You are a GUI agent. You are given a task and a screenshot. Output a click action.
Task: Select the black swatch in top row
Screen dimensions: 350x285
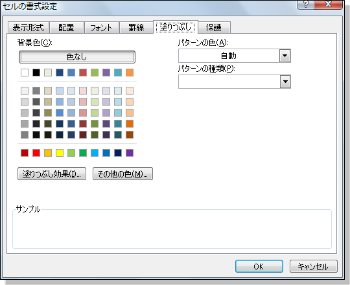pyautogui.click(x=36, y=73)
